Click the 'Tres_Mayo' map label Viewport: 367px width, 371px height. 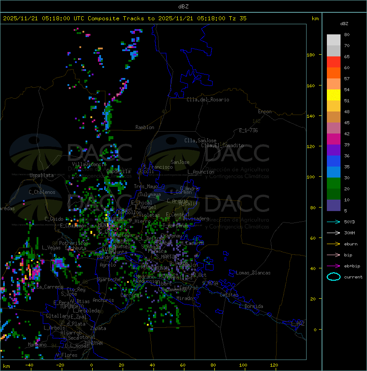146,186
